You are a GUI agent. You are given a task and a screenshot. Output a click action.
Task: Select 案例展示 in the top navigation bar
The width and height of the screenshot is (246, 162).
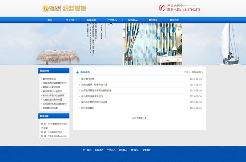point(133,20)
